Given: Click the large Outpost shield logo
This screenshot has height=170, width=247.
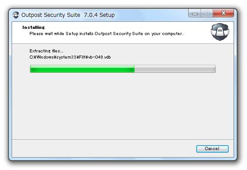Looking at the screenshot, I should (220, 32).
